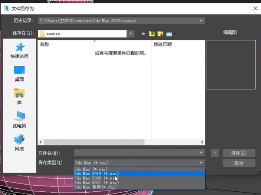The image size is (261, 195).
Task: Select 3ds Max 2021 (*.max) file type
Action: tap(139, 183)
